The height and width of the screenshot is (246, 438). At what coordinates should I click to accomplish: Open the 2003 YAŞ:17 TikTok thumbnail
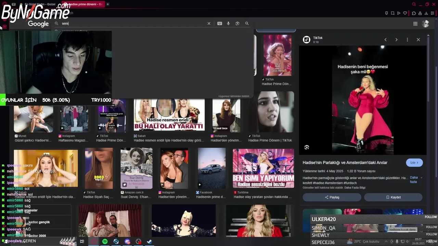pos(99,168)
